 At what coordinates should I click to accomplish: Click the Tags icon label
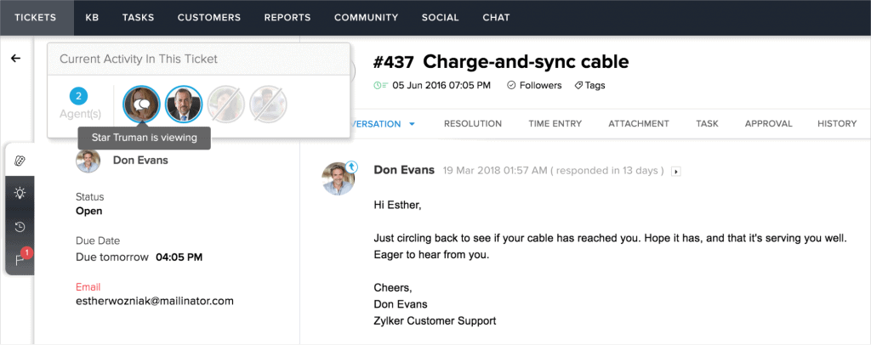(x=589, y=86)
